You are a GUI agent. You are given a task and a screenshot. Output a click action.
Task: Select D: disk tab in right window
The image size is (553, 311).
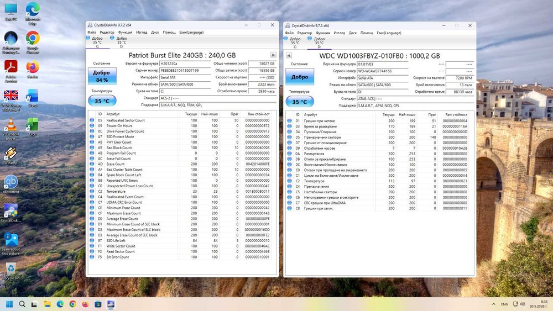[x=319, y=43]
